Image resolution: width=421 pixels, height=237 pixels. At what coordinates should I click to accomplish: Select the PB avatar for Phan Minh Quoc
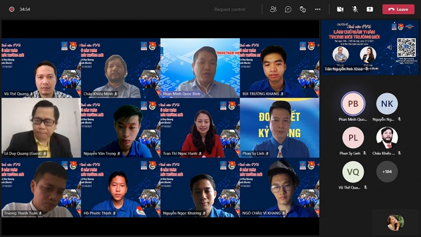(353, 104)
